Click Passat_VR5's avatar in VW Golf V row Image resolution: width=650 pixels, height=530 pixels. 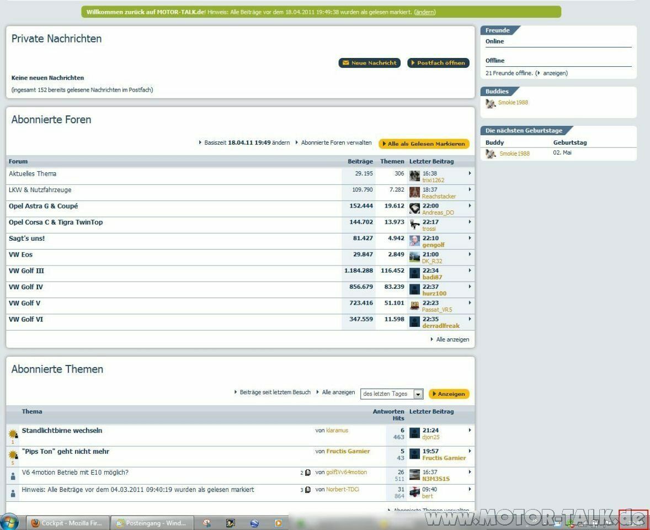click(x=414, y=306)
